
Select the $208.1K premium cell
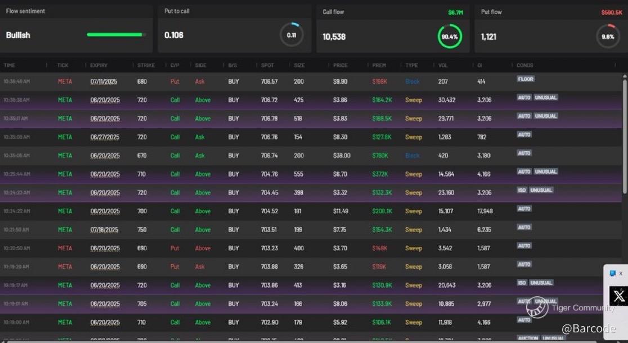(x=382, y=211)
